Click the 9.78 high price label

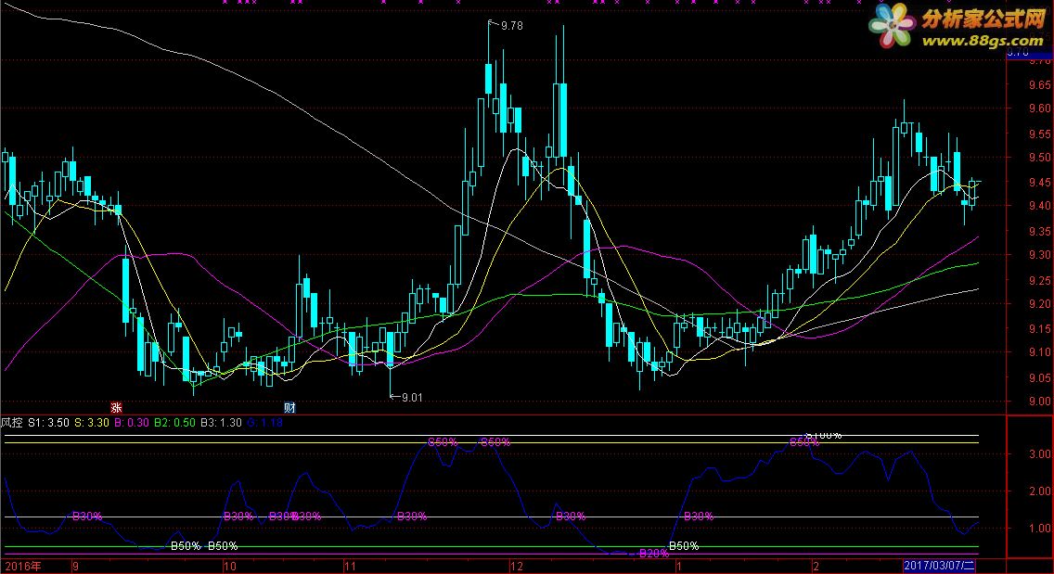click(511, 26)
